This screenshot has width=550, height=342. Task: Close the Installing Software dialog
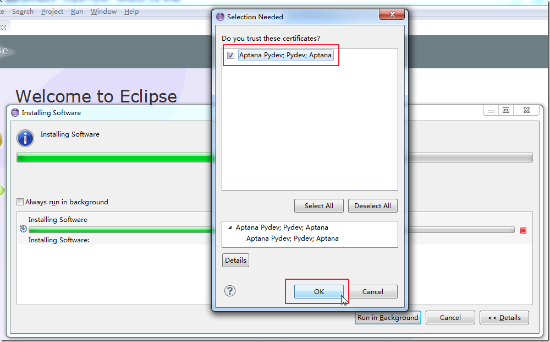(526, 110)
